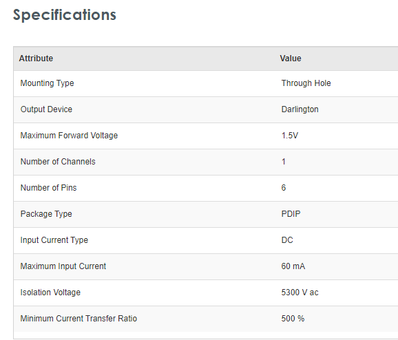398x340 pixels.
Task: Select the Attribute column header
Action: 36,59
